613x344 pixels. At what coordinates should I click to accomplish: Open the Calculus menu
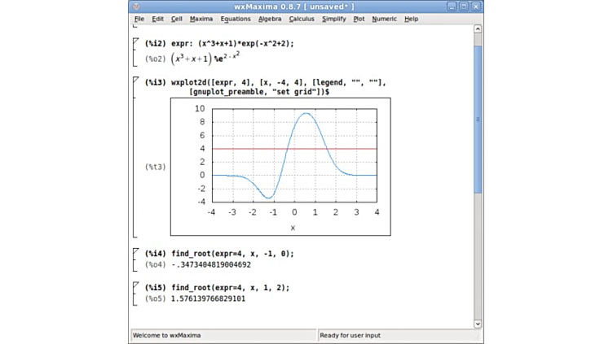pyautogui.click(x=302, y=19)
